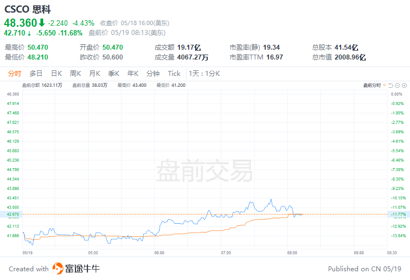Click the change percent -4.43%
This screenshot has width=410, height=280.
[83, 23]
